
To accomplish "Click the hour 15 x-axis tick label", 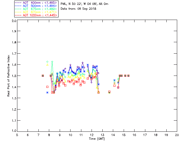I will [124, 135].
